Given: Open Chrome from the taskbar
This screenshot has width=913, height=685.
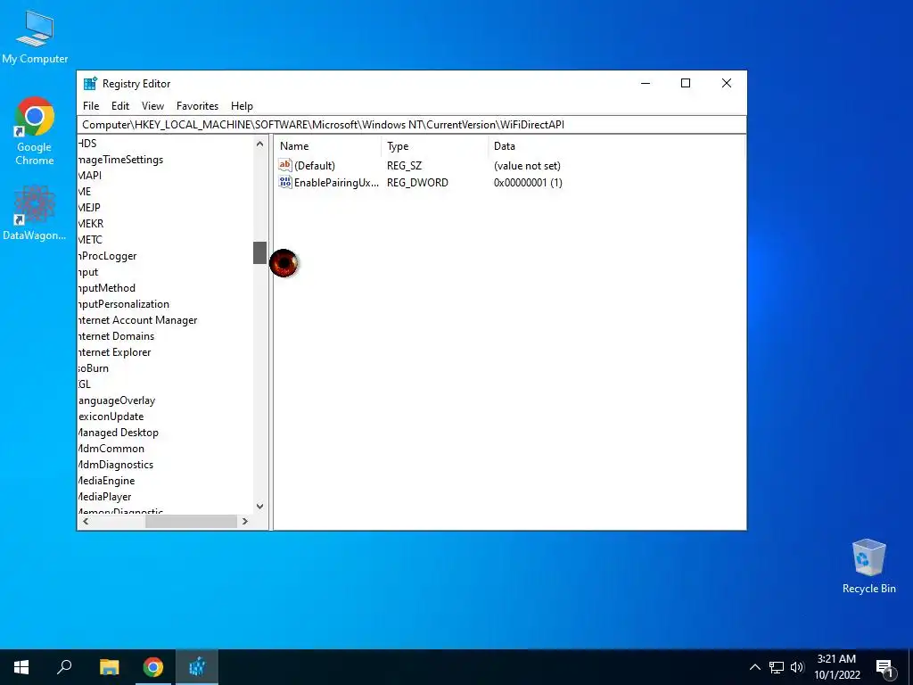Looking at the screenshot, I should [153, 667].
